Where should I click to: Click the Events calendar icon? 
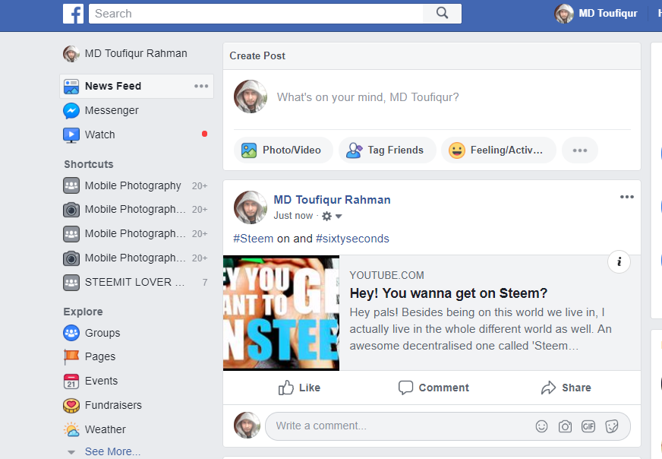(x=71, y=381)
